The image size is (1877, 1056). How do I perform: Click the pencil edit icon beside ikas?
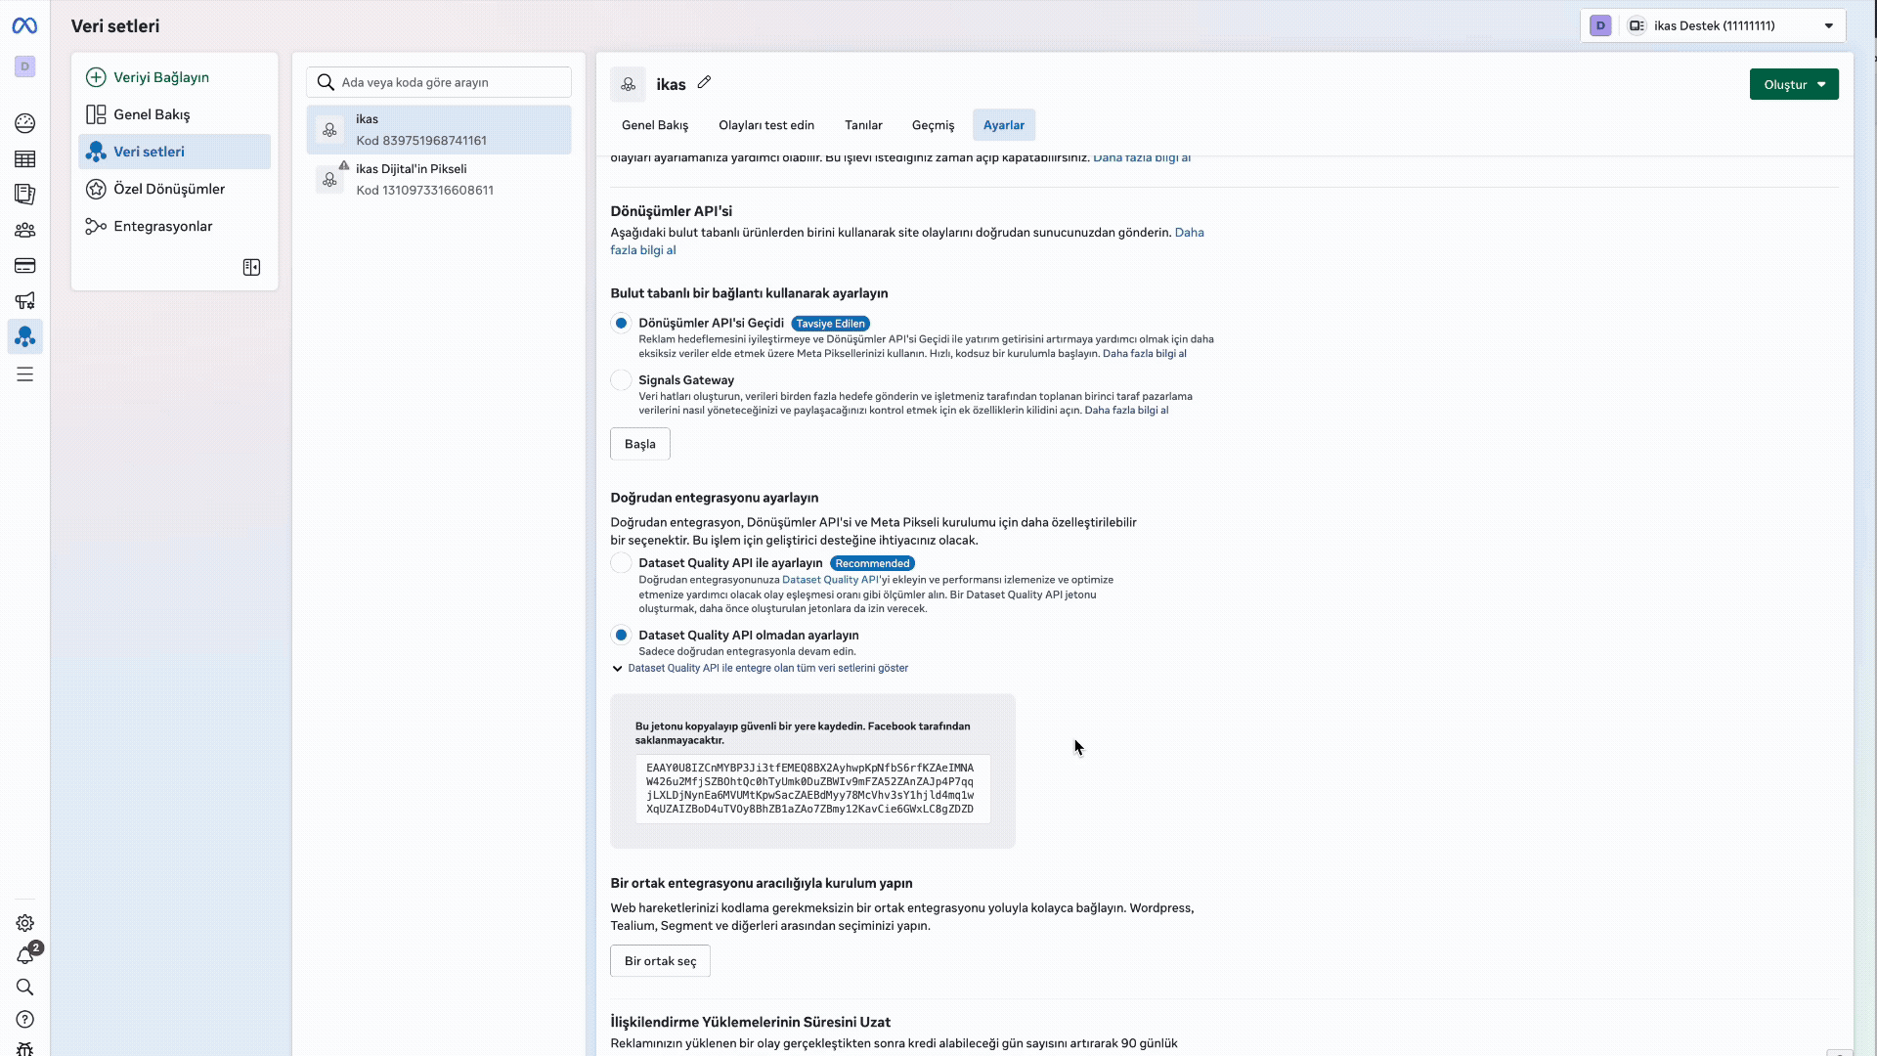tap(704, 83)
